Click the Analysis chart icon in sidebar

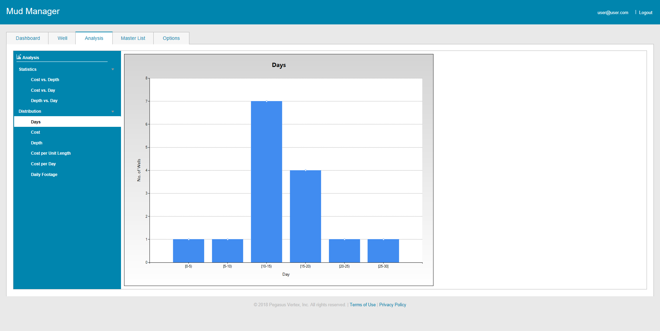(19, 57)
